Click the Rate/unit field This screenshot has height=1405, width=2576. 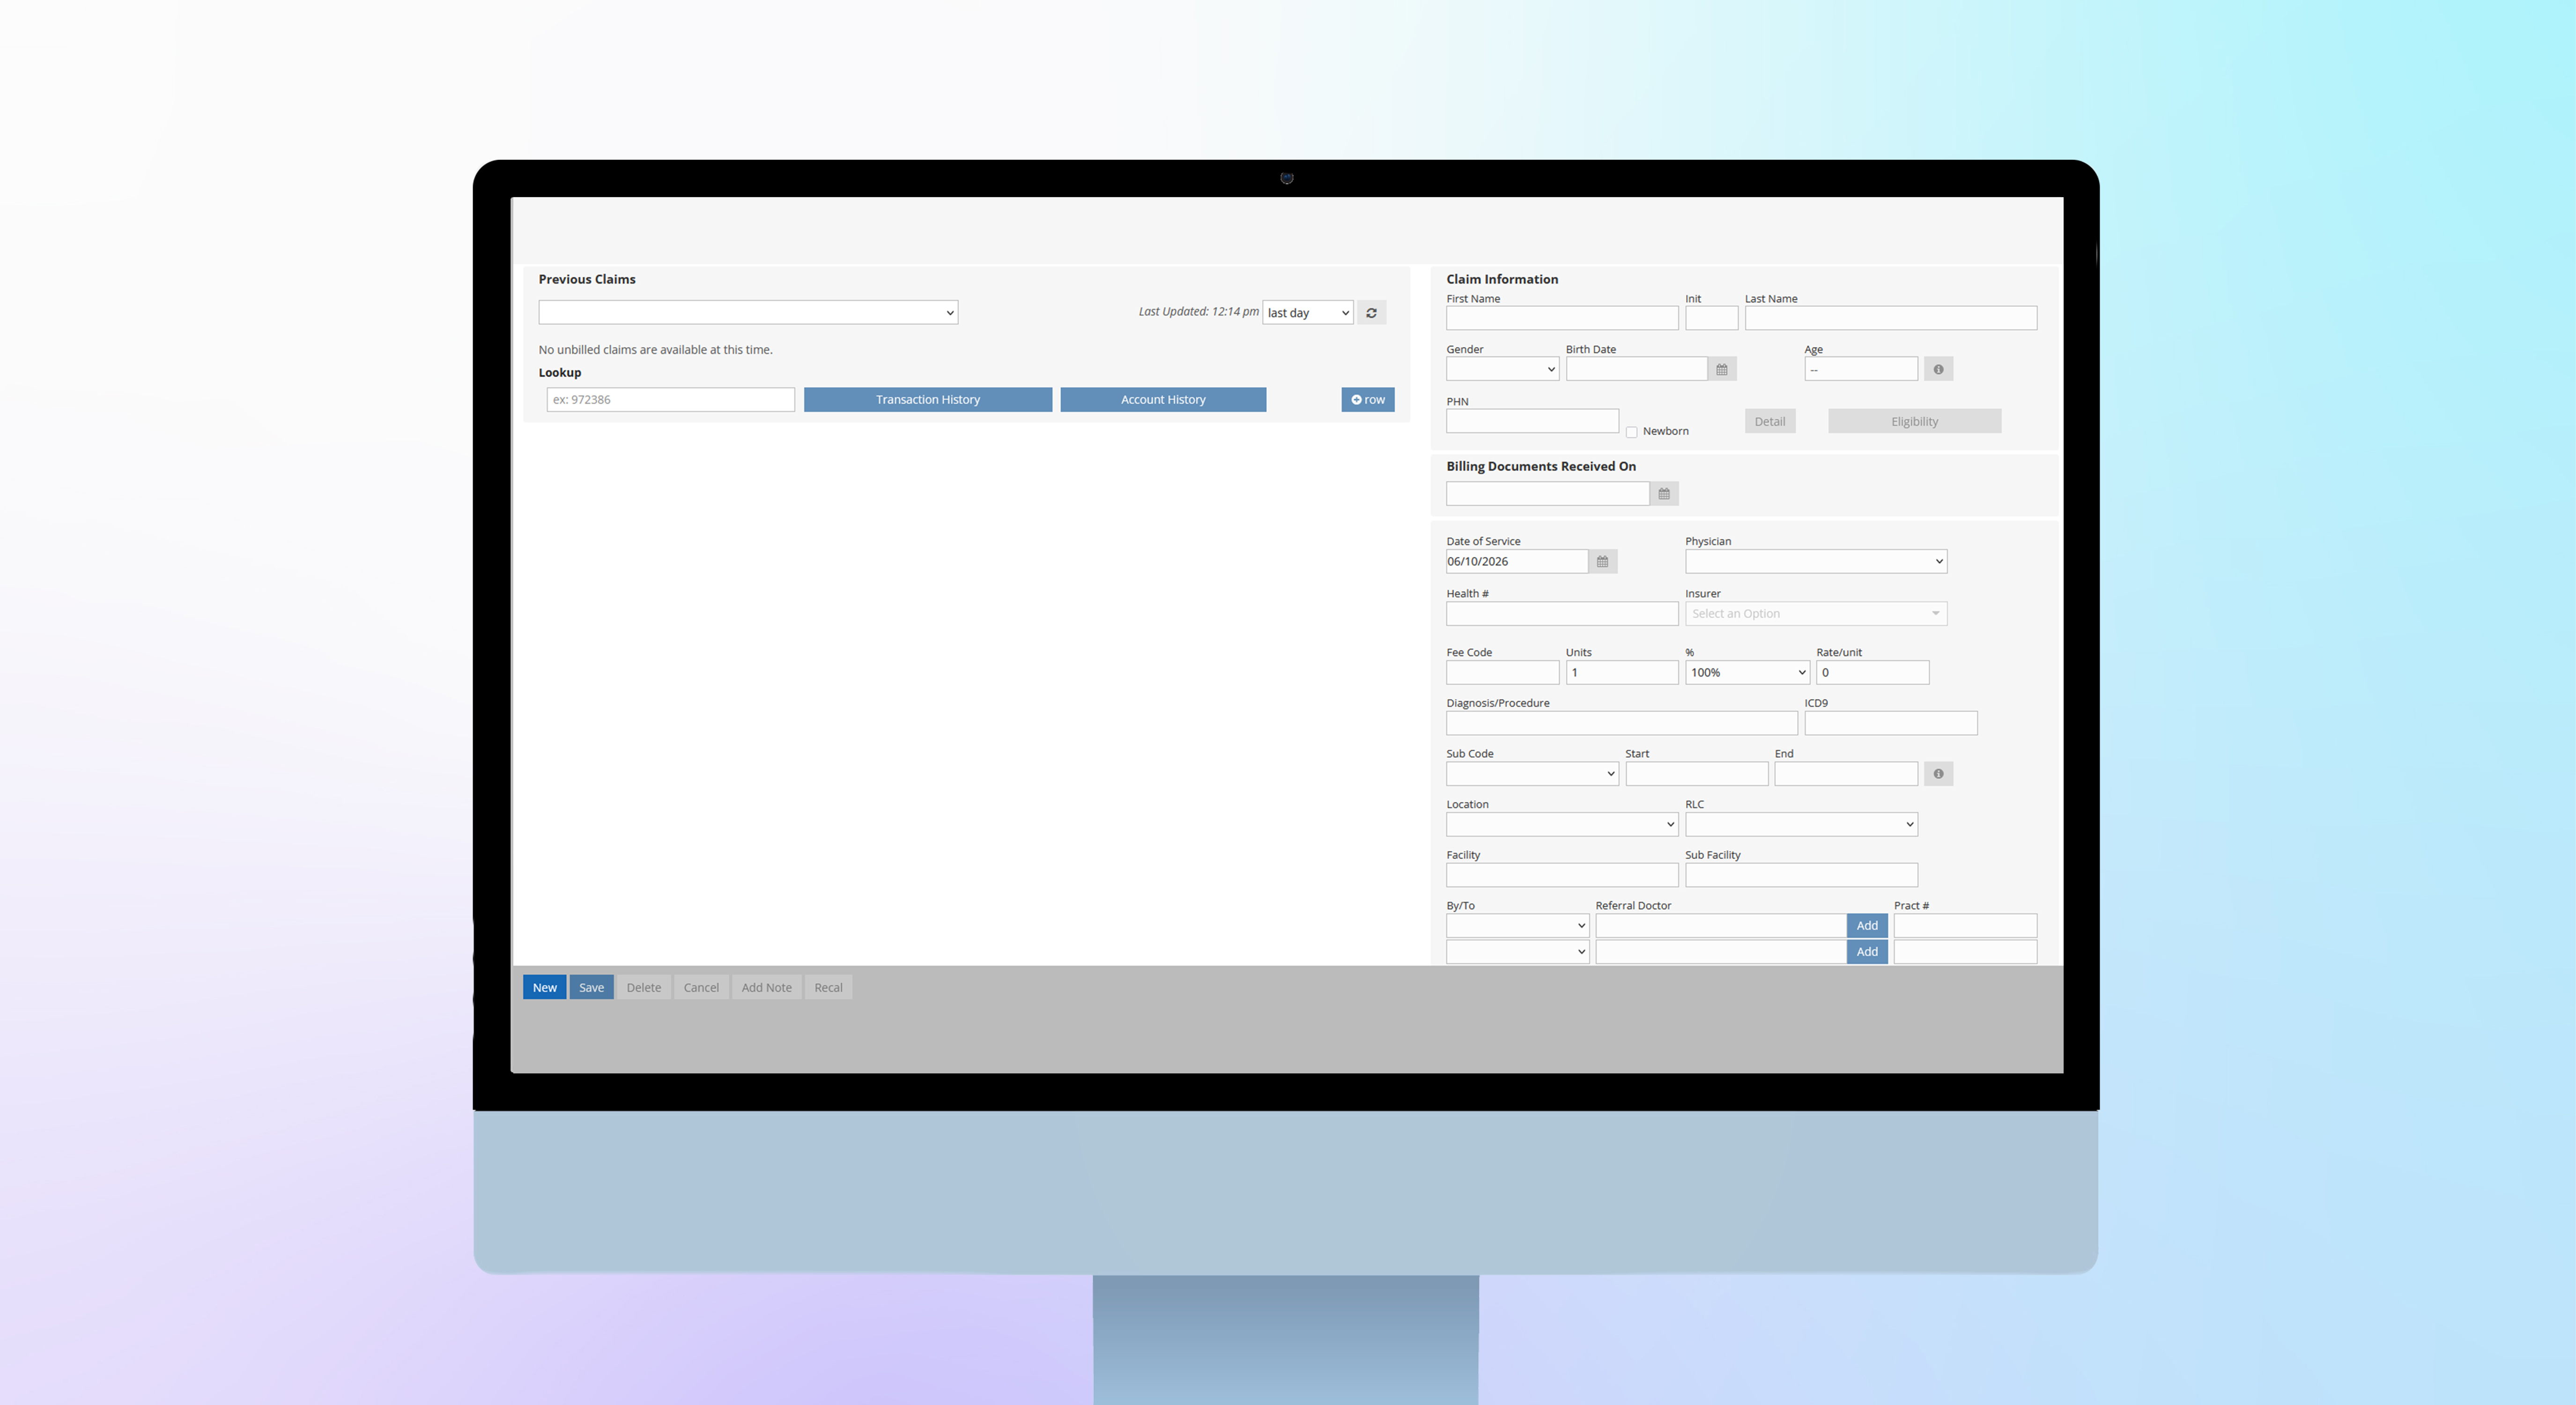click(1872, 673)
